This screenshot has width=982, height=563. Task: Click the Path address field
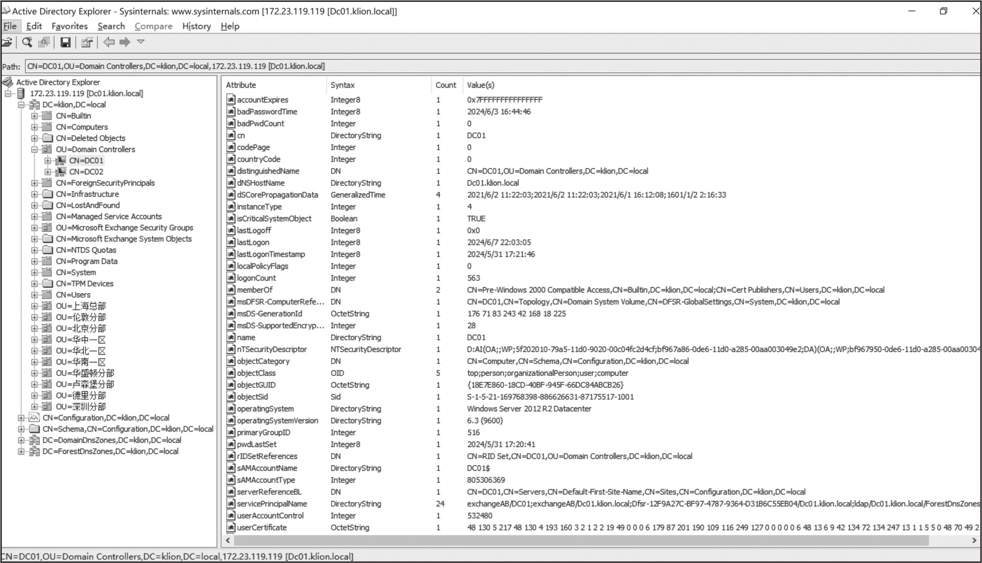[503, 66]
